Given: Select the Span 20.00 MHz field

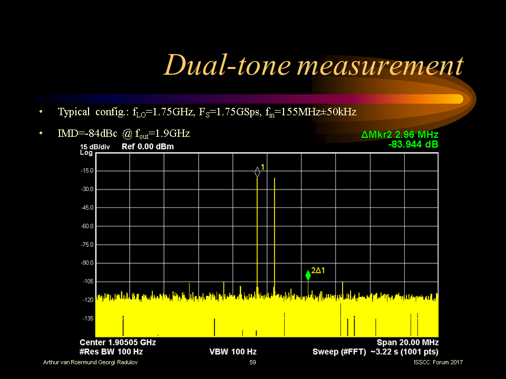Looking at the screenshot, I should pyautogui.click(x=407, y=342).
